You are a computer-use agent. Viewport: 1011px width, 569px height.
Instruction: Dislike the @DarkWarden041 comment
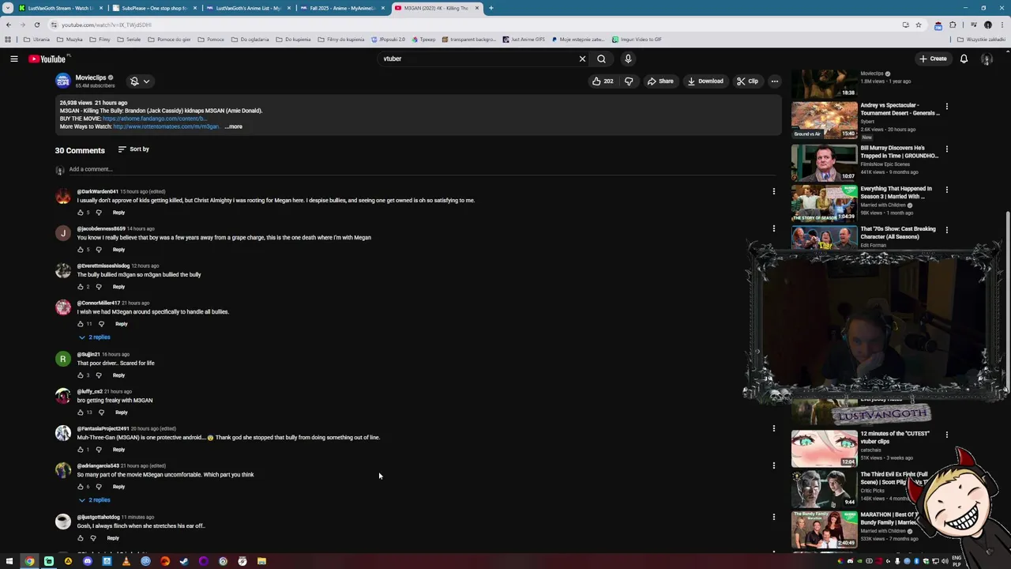point(99,213)
